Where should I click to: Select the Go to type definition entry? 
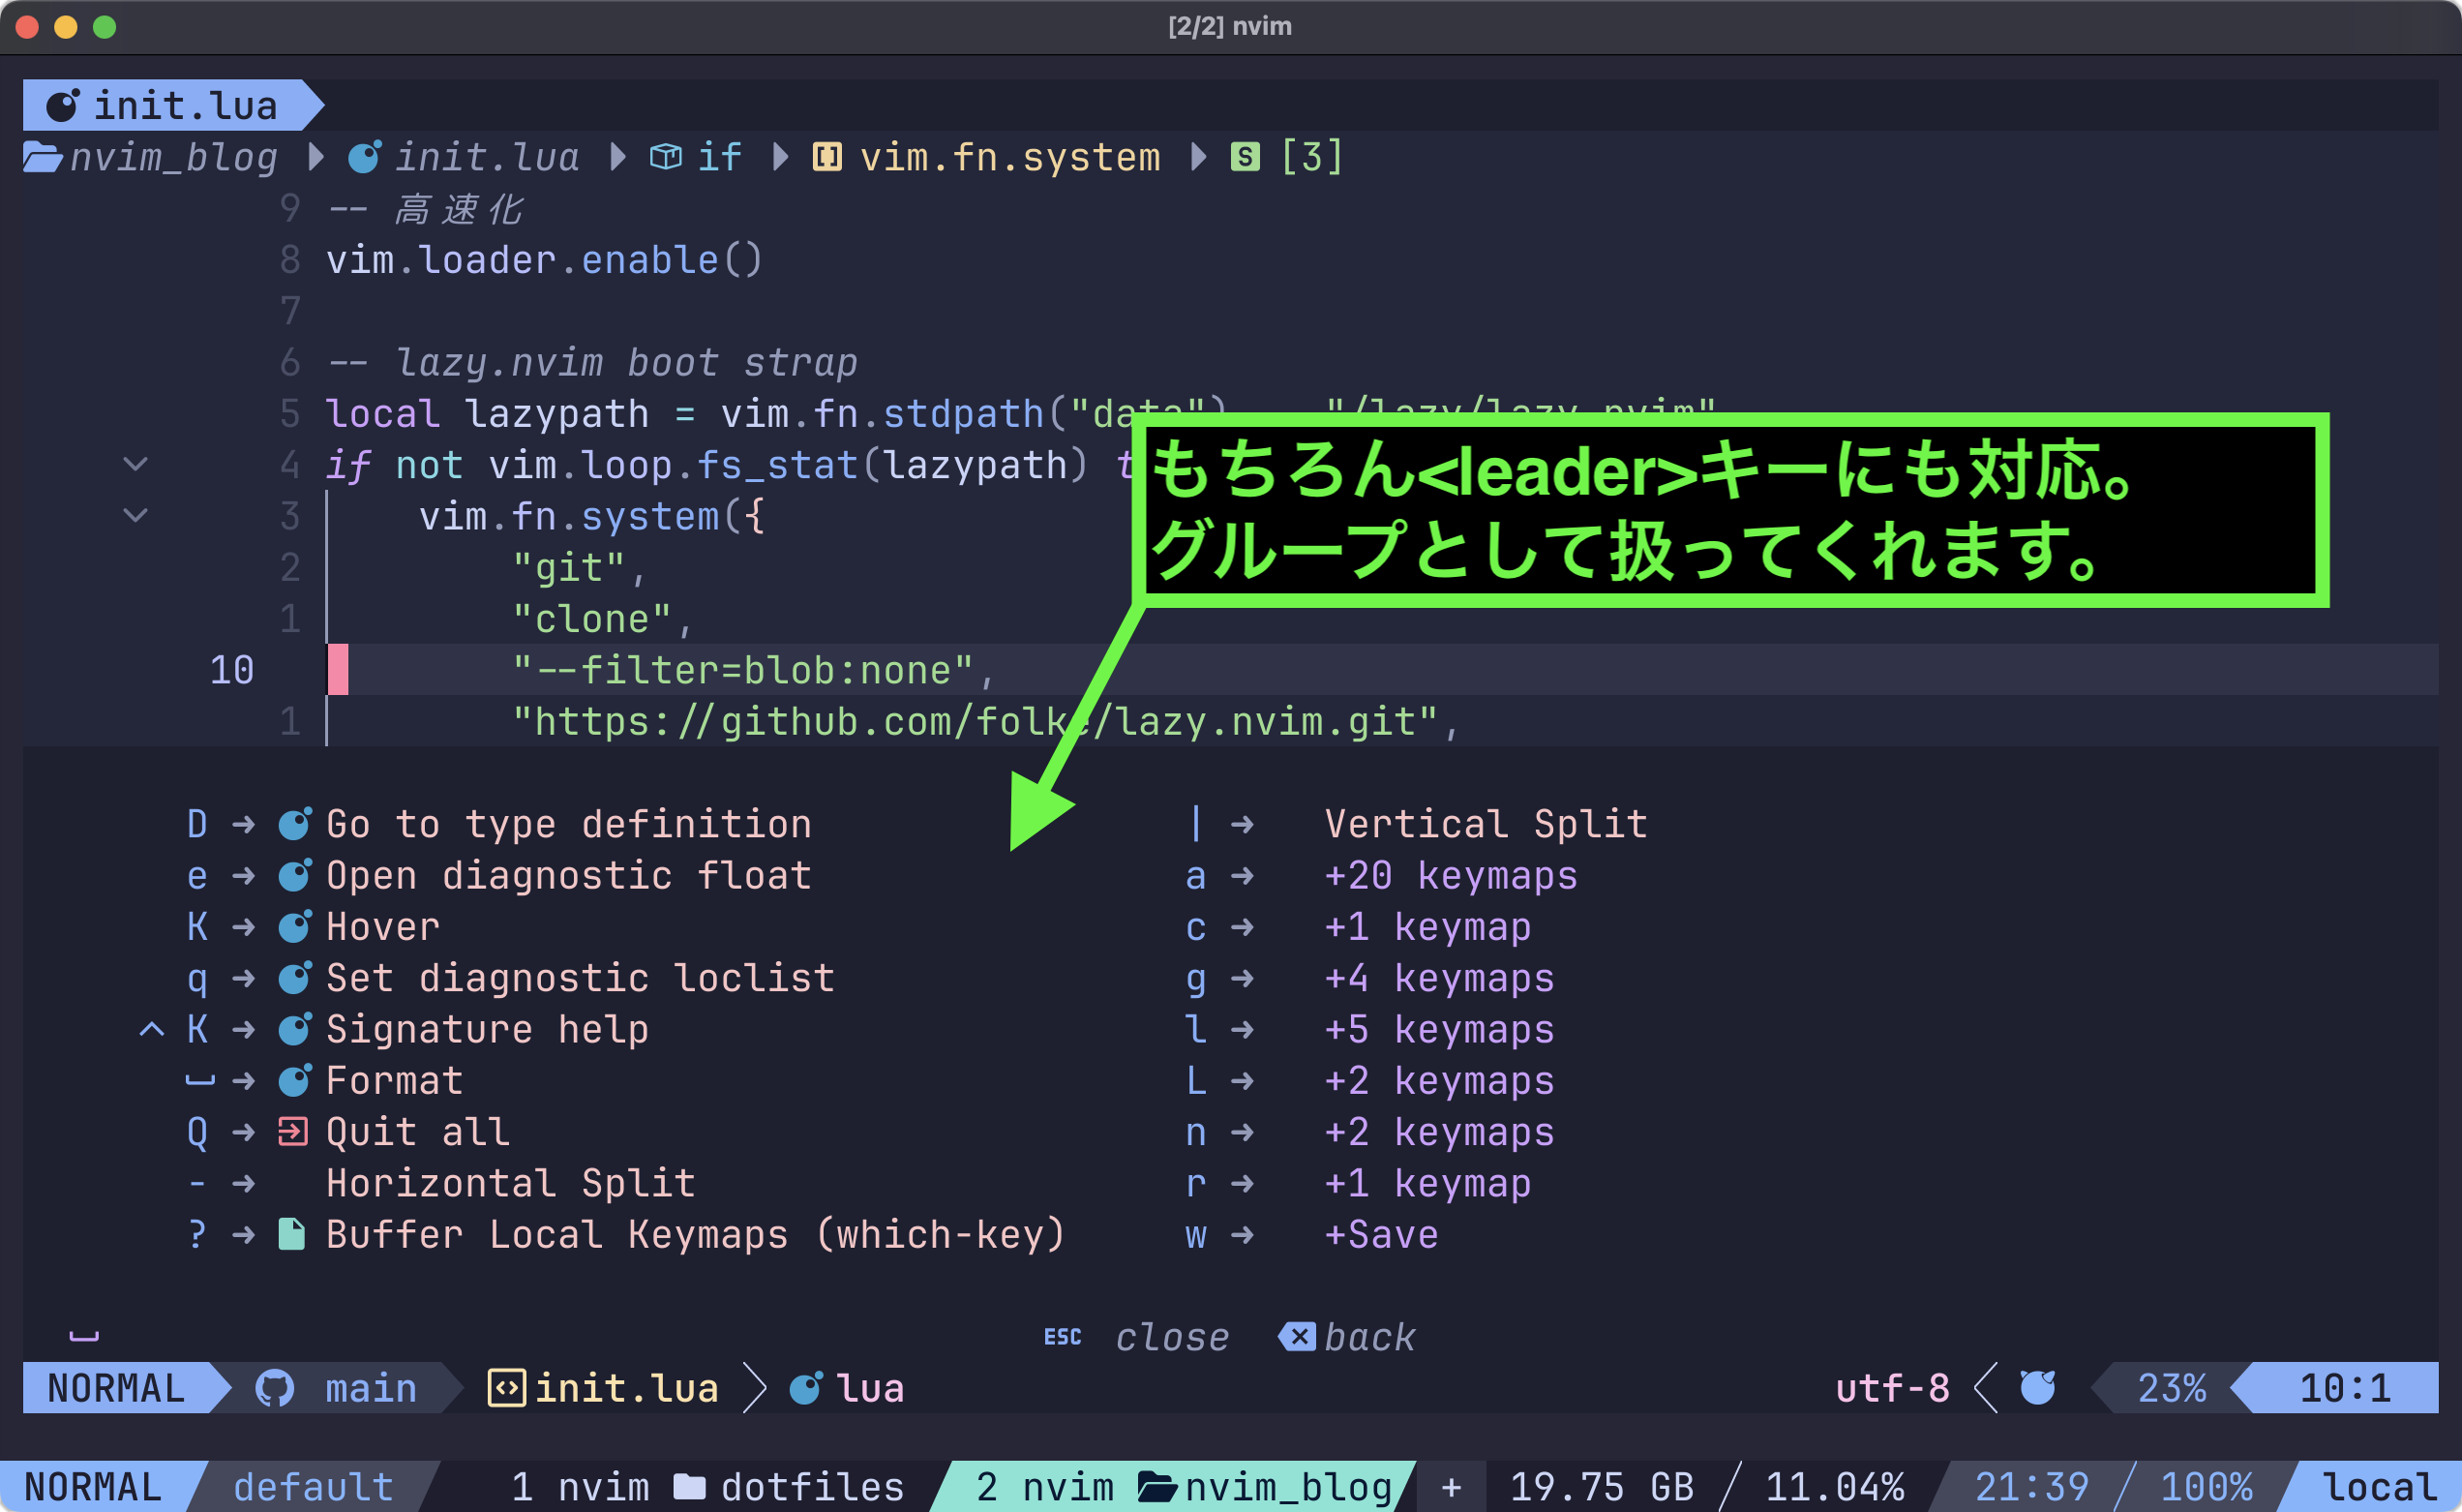pos(568,825)
